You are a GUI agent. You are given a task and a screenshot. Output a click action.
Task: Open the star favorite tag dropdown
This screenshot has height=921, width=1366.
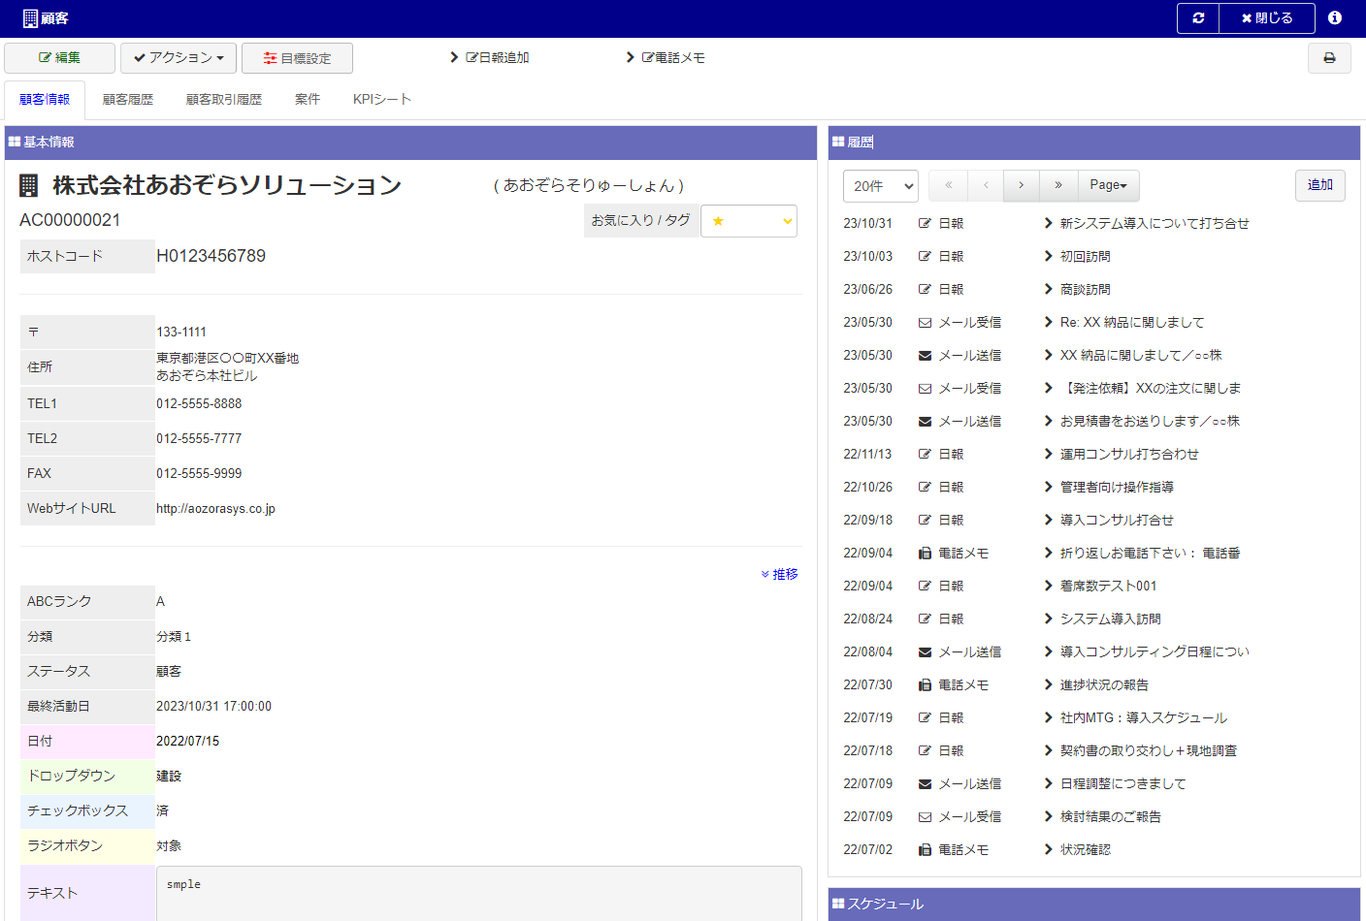click(748, 221)
